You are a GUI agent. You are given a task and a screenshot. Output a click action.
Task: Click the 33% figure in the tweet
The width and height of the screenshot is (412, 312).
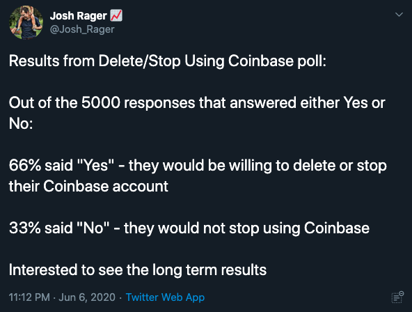pyautogui.click(x=24, y=228)
